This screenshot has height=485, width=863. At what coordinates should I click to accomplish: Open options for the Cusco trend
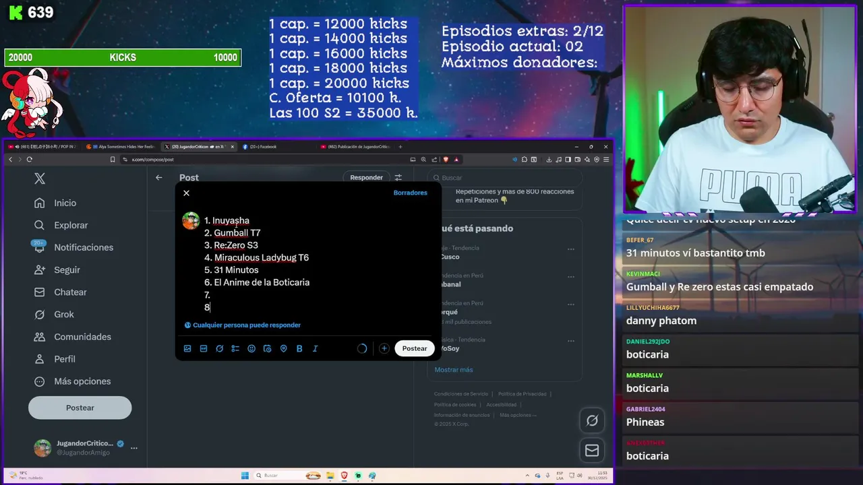point(571,249)
